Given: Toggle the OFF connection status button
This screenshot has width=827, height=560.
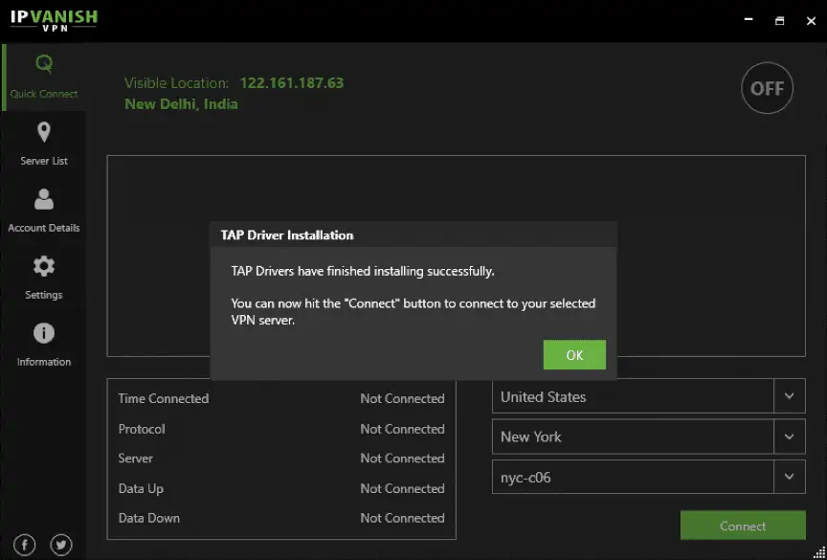Looking at the screenshot, I should click(767, 88).
